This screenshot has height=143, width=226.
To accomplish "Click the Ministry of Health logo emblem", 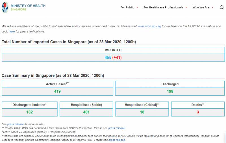I will coord(5,7).
